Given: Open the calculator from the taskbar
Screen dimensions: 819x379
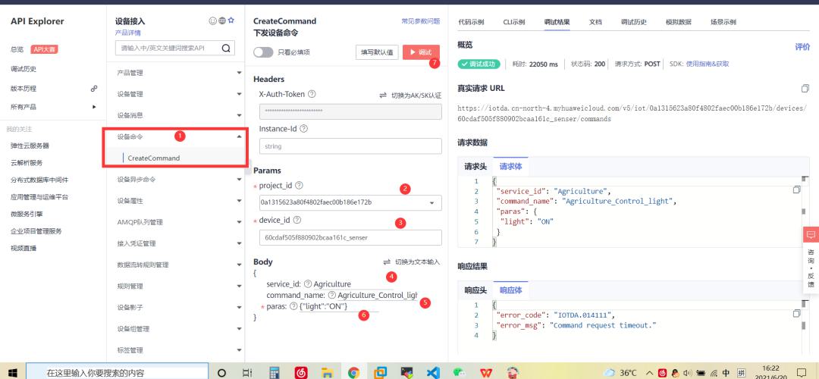Looking at the screenshot, I should [274, 373].
